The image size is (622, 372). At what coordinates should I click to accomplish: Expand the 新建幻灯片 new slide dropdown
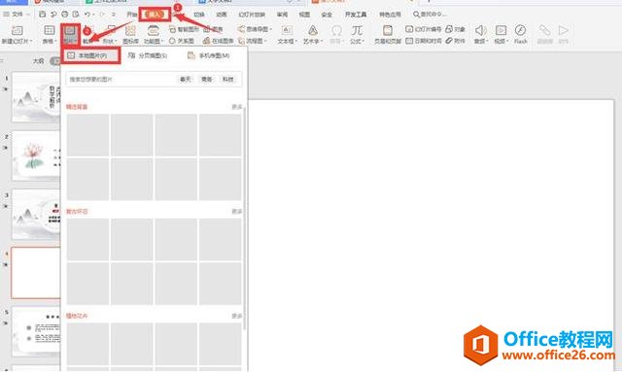pos(17,41)
